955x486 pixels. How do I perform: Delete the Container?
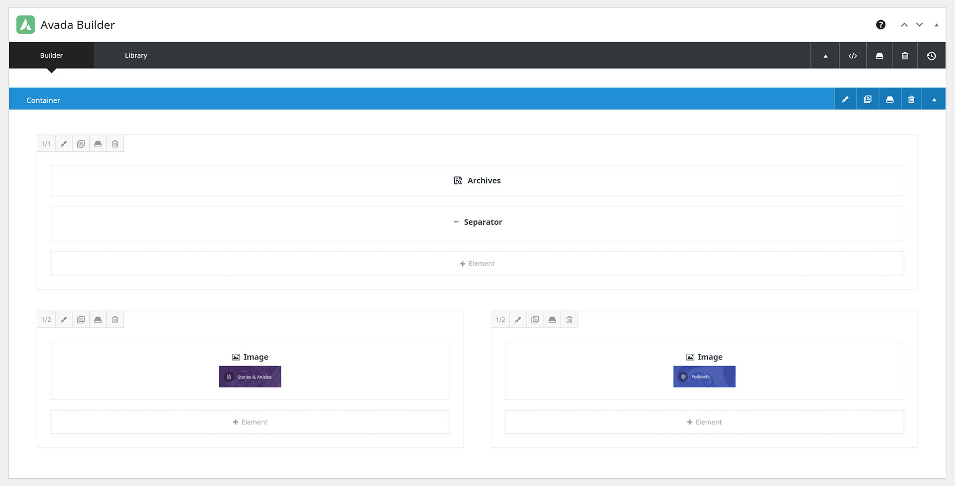click(911, 99)
